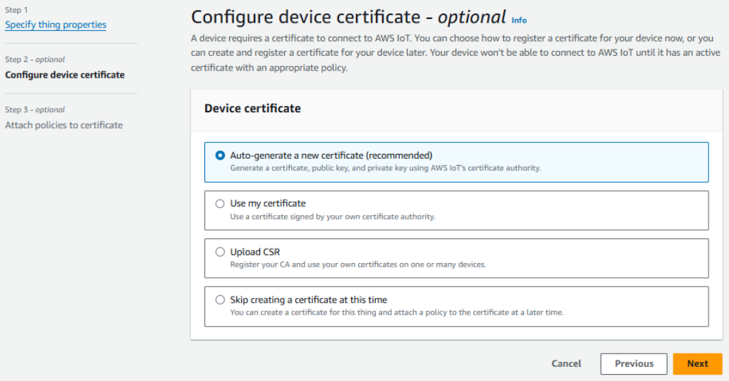Screen dimensions: 729x381
Task: Click the Use my certificate option label
Action: click(x=268, y=203)
